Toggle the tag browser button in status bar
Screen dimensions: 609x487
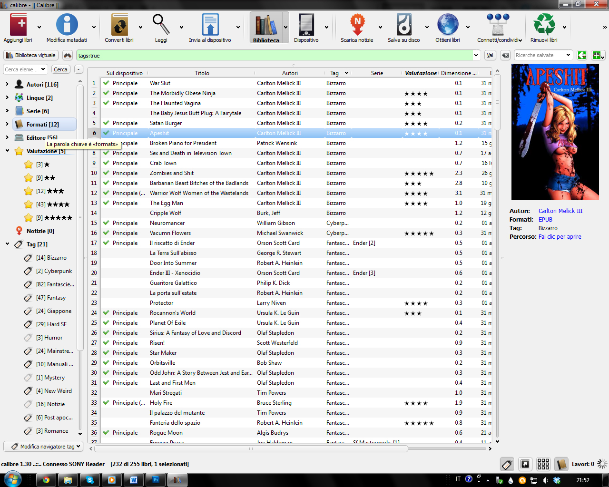[507, 464]
